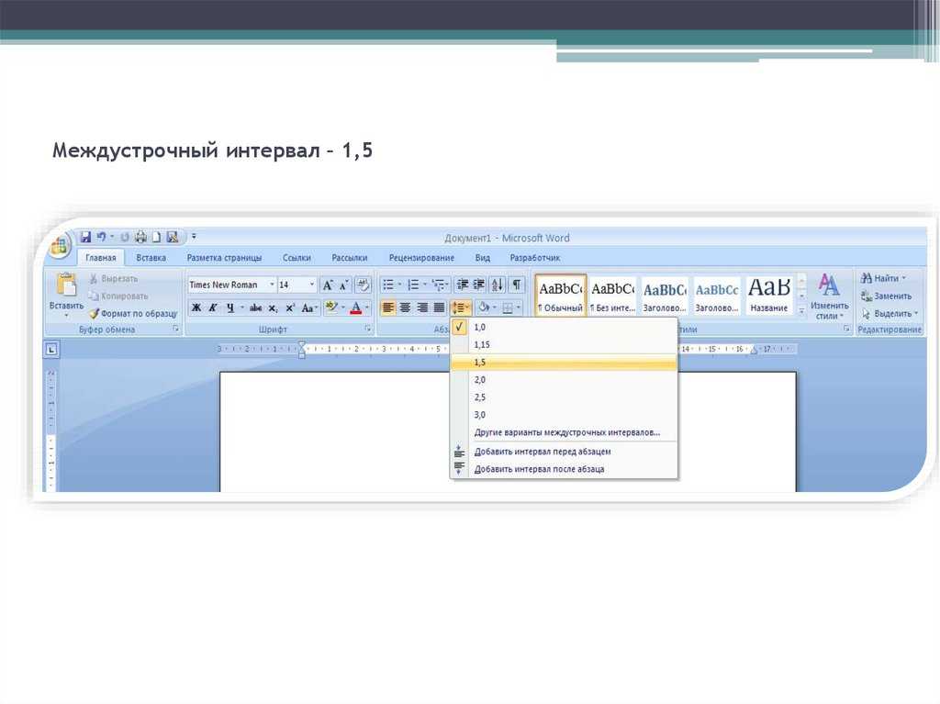Open the font color dropdown arrow
This screenshot has height=704, width=940.
point(367,308)
